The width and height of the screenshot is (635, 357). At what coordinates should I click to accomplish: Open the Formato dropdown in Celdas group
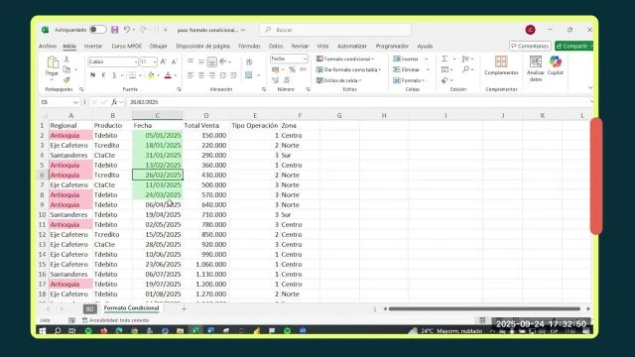pyautogui.click(x=409, y=80)
